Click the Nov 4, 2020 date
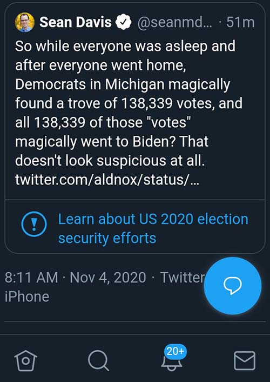270x382 pixels. 108,278
